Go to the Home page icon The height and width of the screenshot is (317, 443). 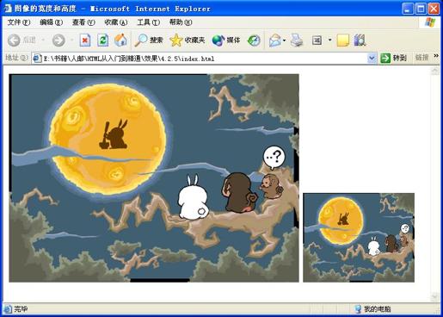[120, 40]
